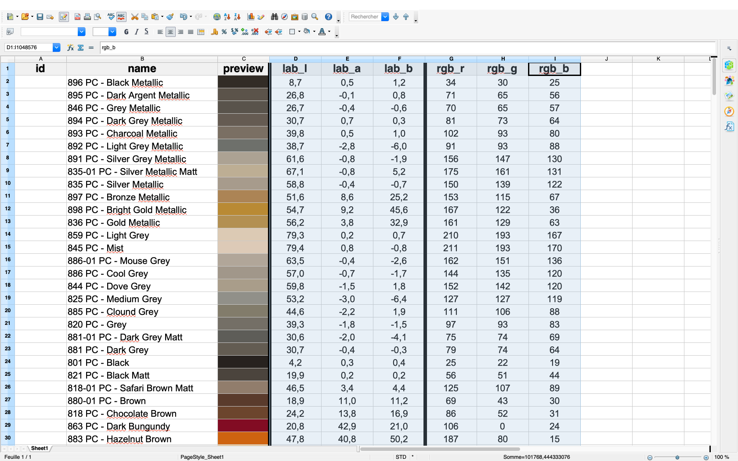Insert a chart
The height and width of the screenshot is (461, 738).
(251, 17)
